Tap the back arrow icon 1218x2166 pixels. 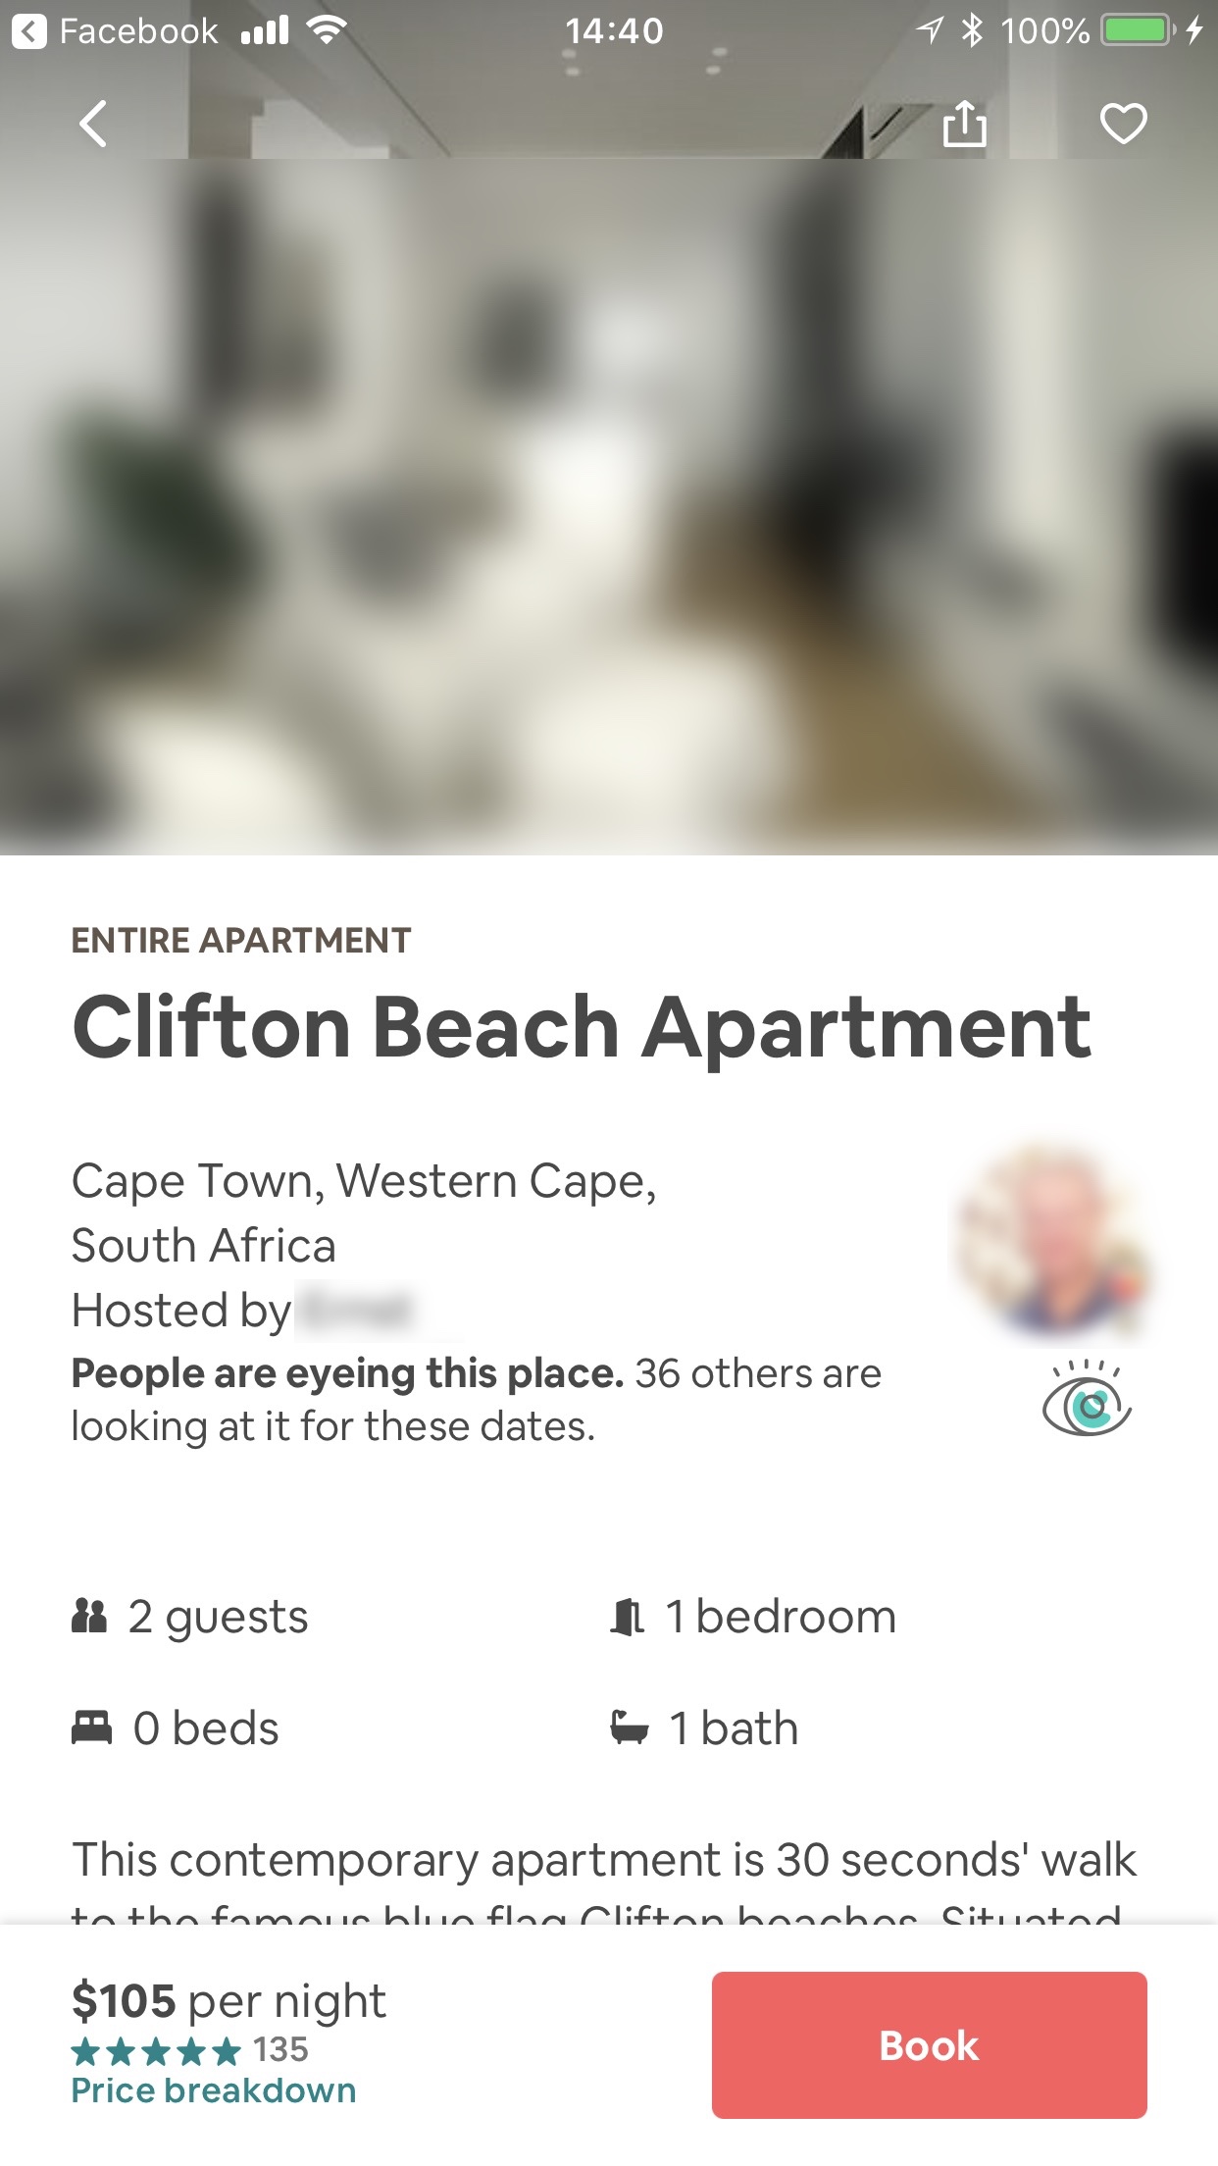93,125
